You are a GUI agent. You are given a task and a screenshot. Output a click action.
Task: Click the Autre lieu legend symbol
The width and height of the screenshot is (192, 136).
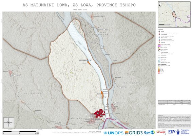(x=159, y=42)
